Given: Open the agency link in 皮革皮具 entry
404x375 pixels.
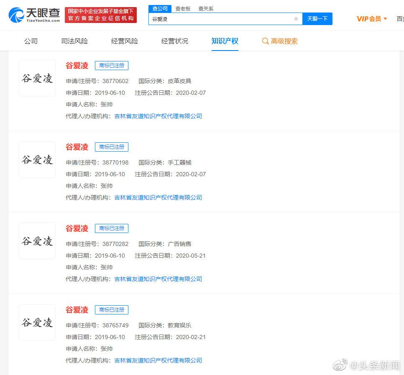Looking at the screenshot, I should (x=158, y=116).
